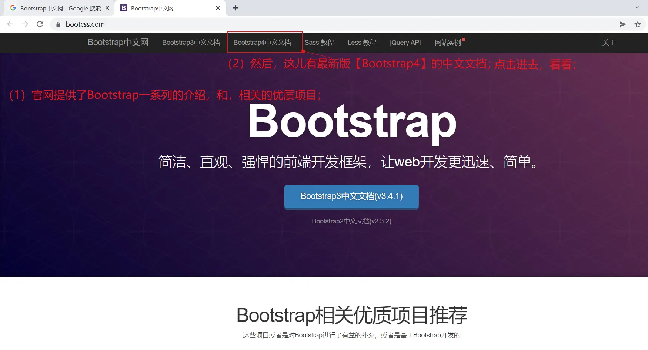
Task: Open Bootstrap3中文文档 in the navbar
Action: coord(191,43)
